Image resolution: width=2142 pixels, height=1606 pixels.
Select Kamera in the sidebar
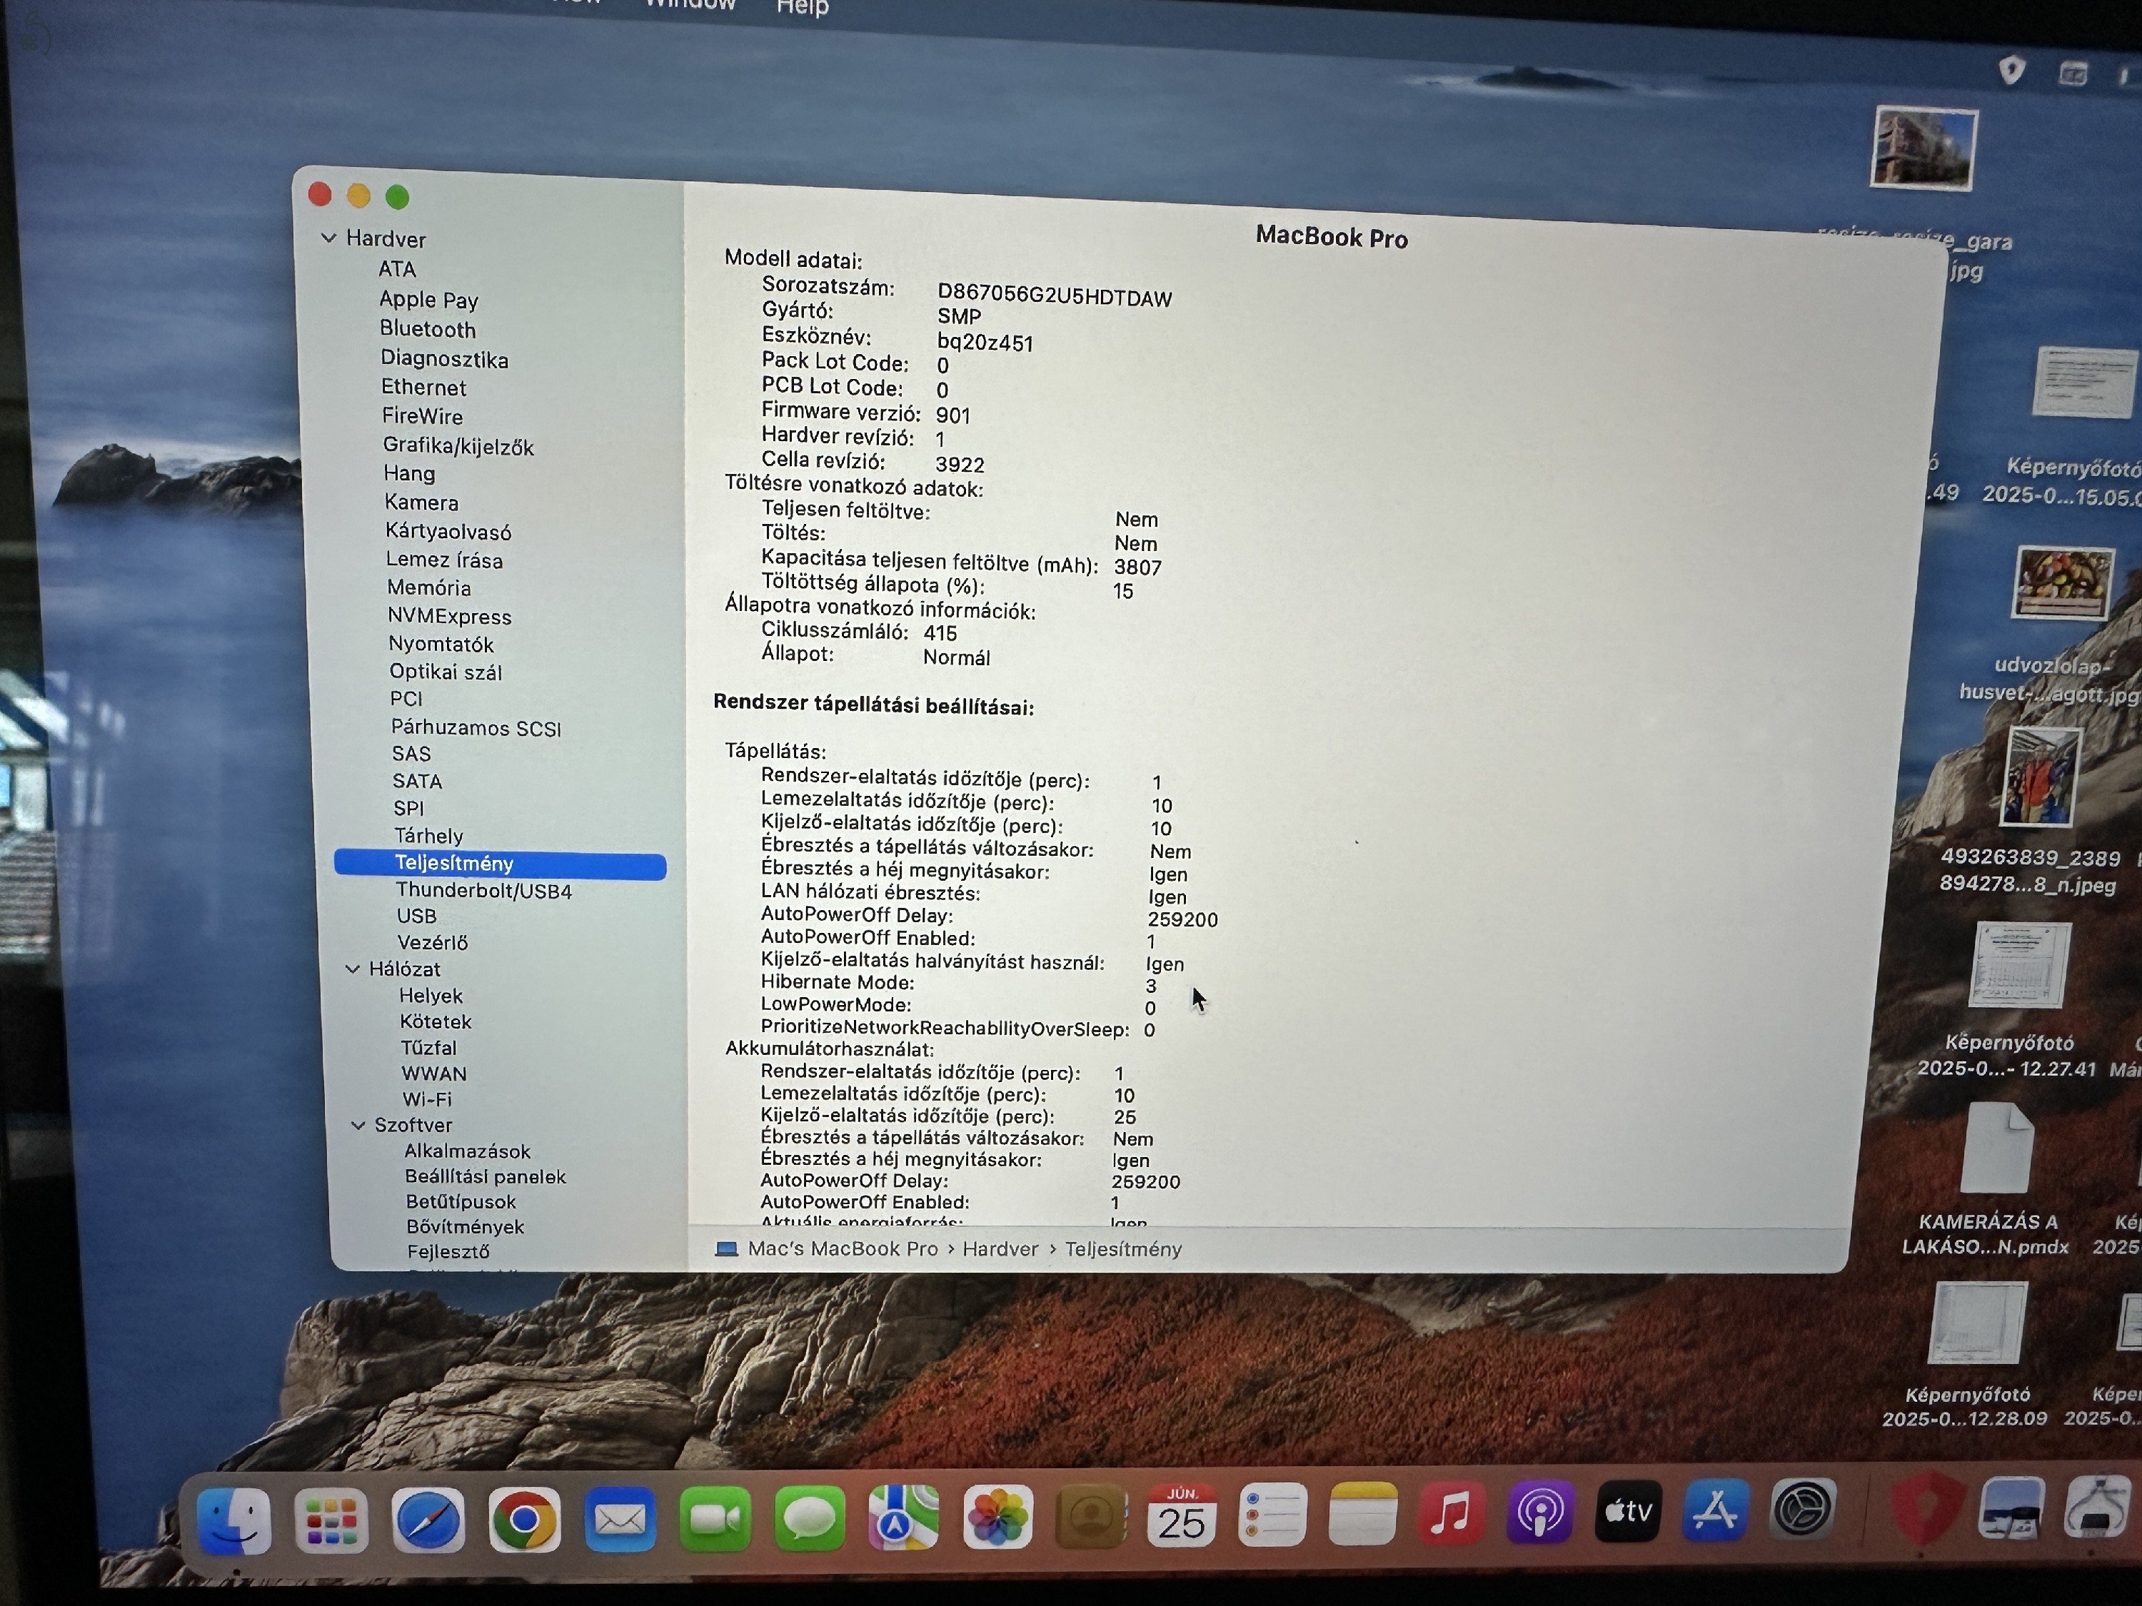(x=421, y=502)
